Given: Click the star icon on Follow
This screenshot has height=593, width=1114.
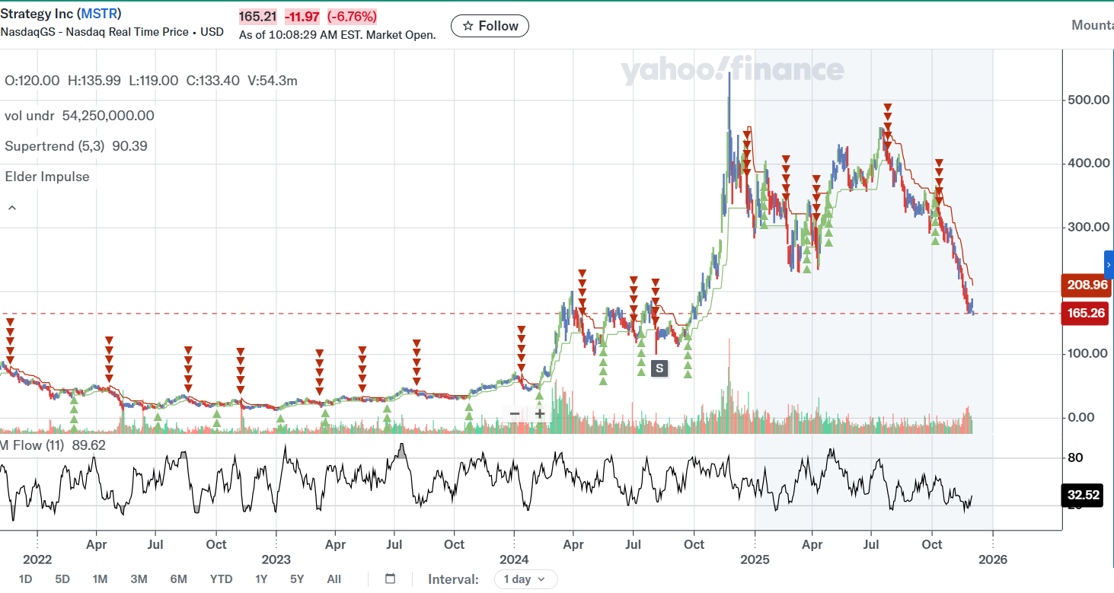Looking at the screenshot, I should tap(468, 26).
